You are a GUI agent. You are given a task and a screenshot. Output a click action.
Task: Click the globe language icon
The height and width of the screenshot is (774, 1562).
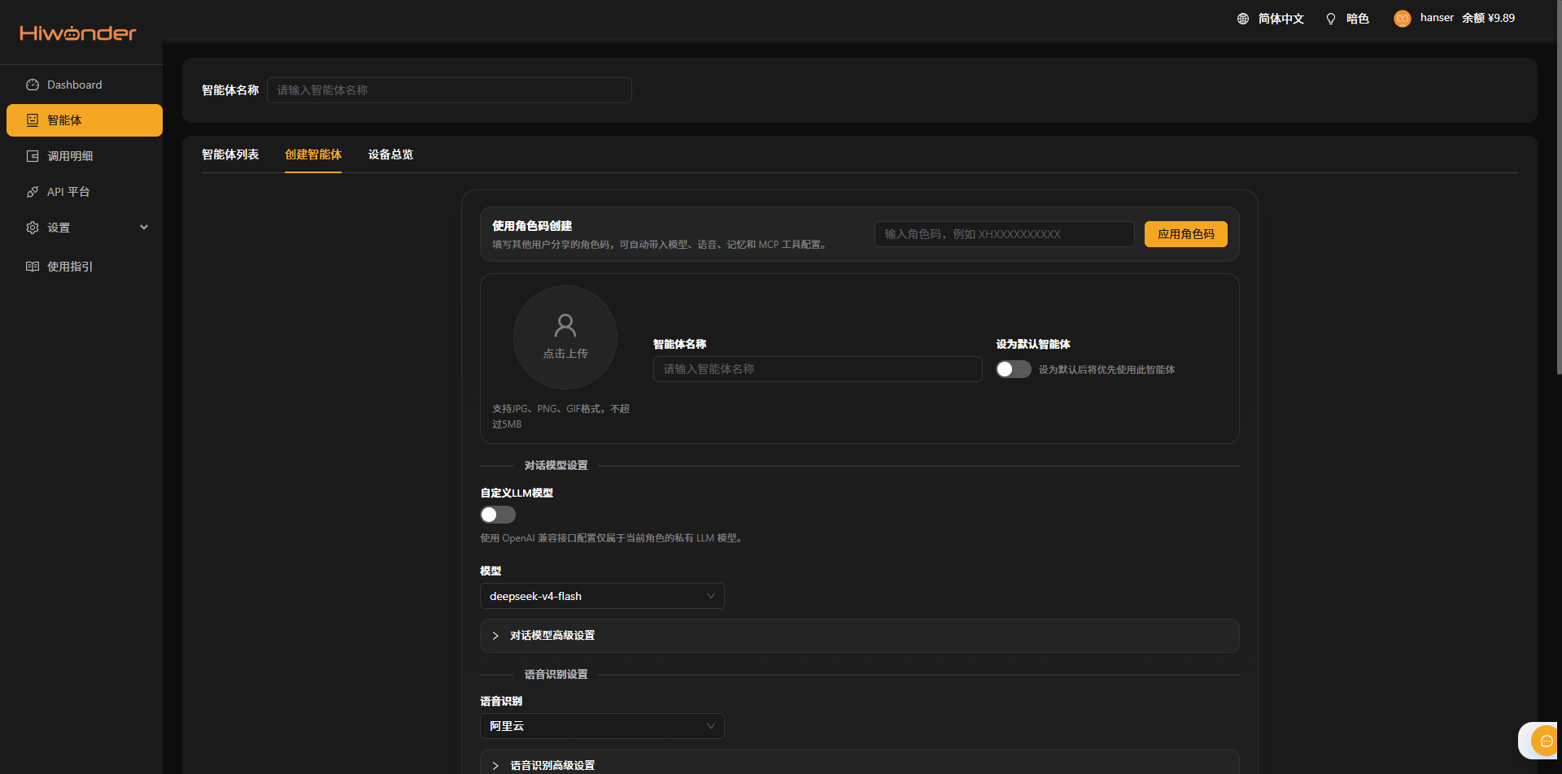(x=1243, y=19)
